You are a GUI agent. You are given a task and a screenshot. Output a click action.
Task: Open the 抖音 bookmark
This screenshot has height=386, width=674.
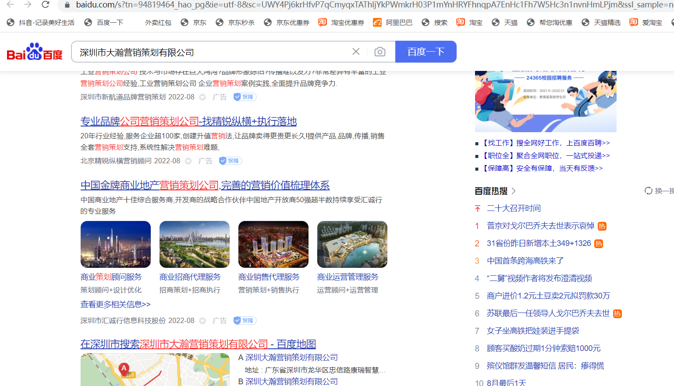point(41,22)
